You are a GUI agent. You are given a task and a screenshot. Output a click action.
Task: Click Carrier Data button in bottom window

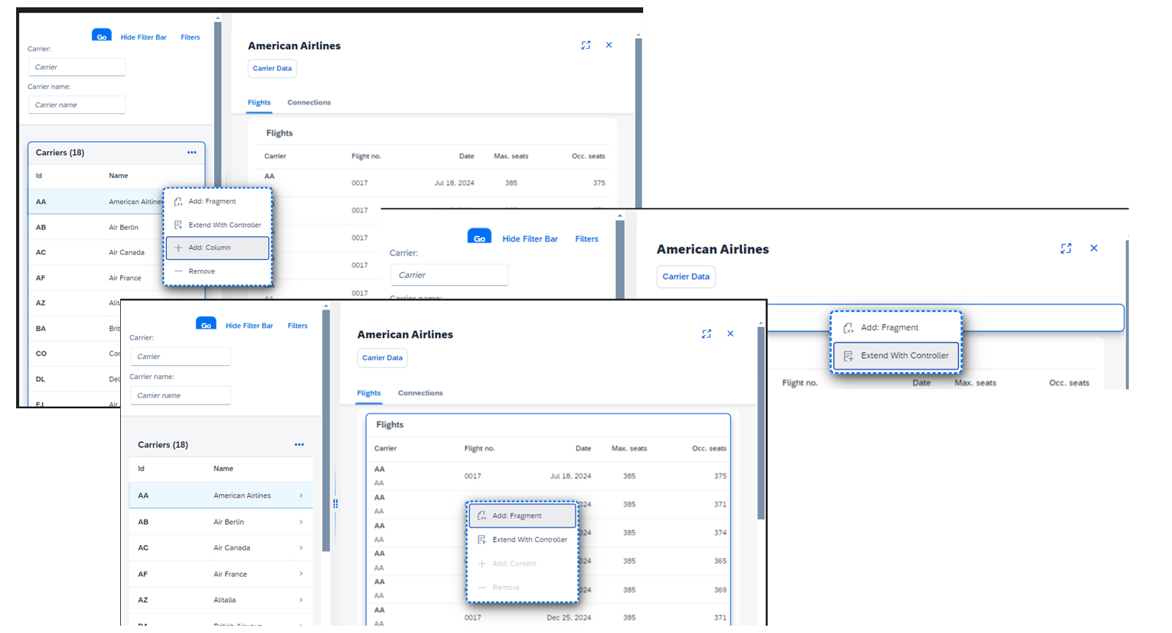(x=382, y=358)
